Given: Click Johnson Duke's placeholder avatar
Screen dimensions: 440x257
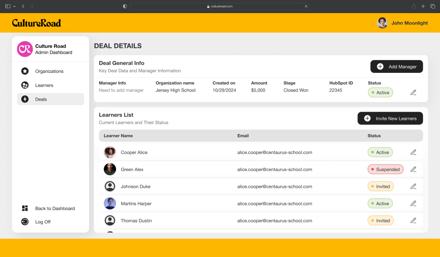Looking at the screenshot, I should pos(110,186).
